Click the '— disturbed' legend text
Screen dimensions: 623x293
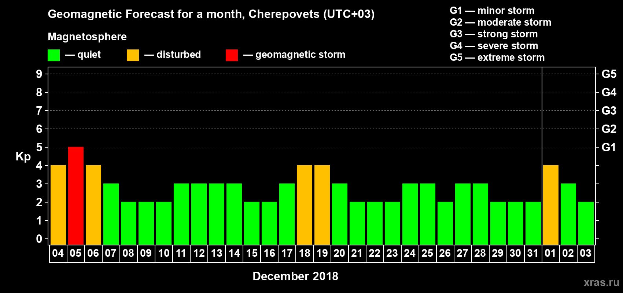(x=173, y=55)
